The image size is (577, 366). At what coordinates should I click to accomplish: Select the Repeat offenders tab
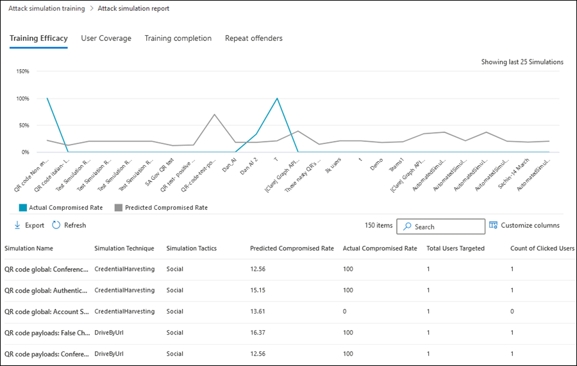tap(253, 38)
